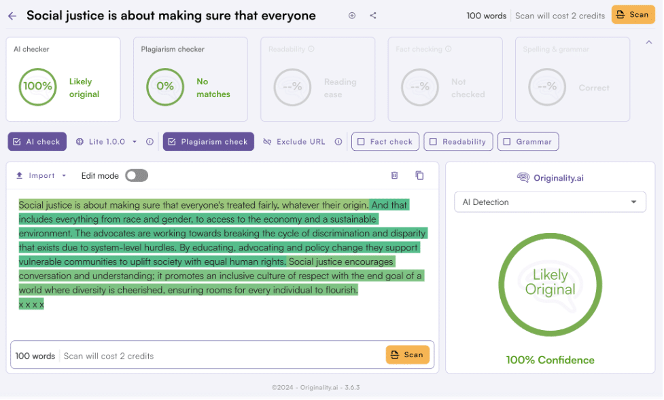Collapse the results panel with the chevron

click(x=649, y=41)
